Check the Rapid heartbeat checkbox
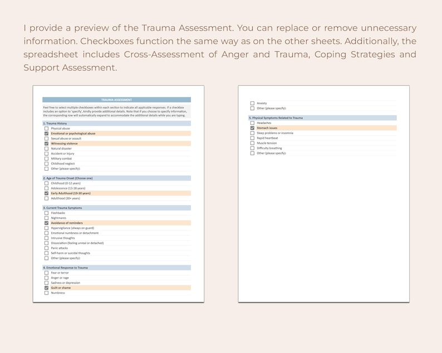 pos(252,138)
